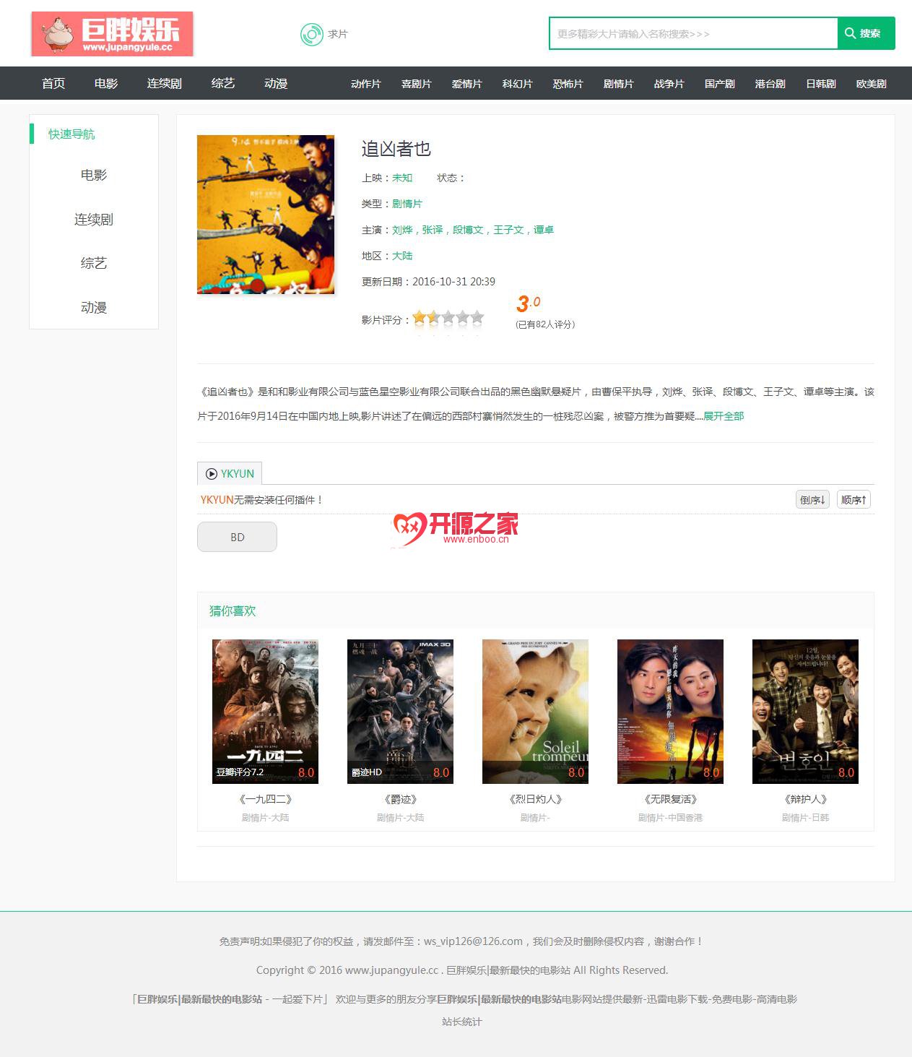Click the 大陆 region link
912x1057 pixels.
pyautogui.click(x=402, y=256)
